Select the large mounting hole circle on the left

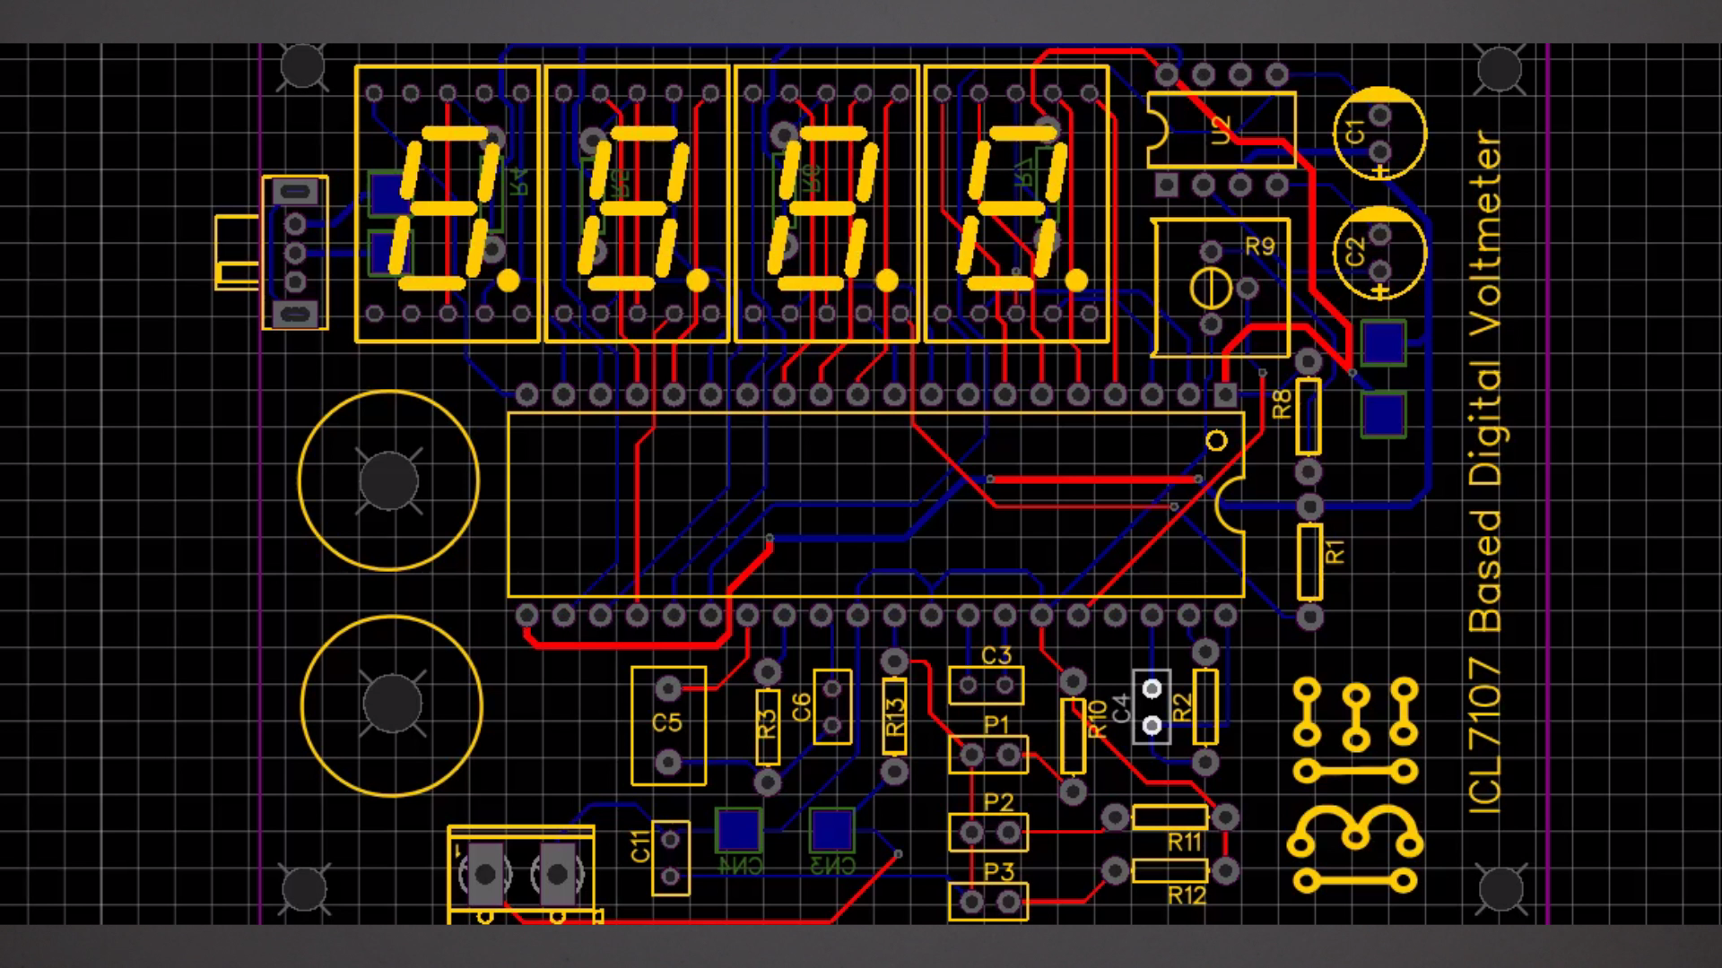390,481
